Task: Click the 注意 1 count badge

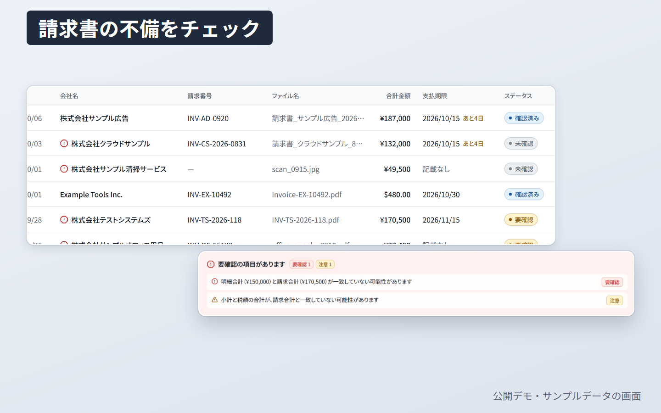Action: [325, 264]
